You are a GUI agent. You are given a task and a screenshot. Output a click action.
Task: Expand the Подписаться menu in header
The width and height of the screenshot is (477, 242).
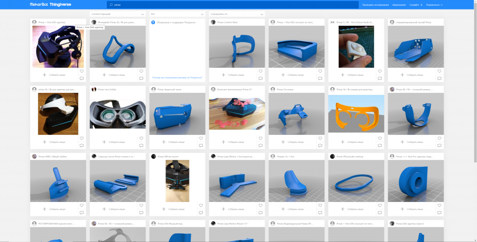click(x=434, y=5)
